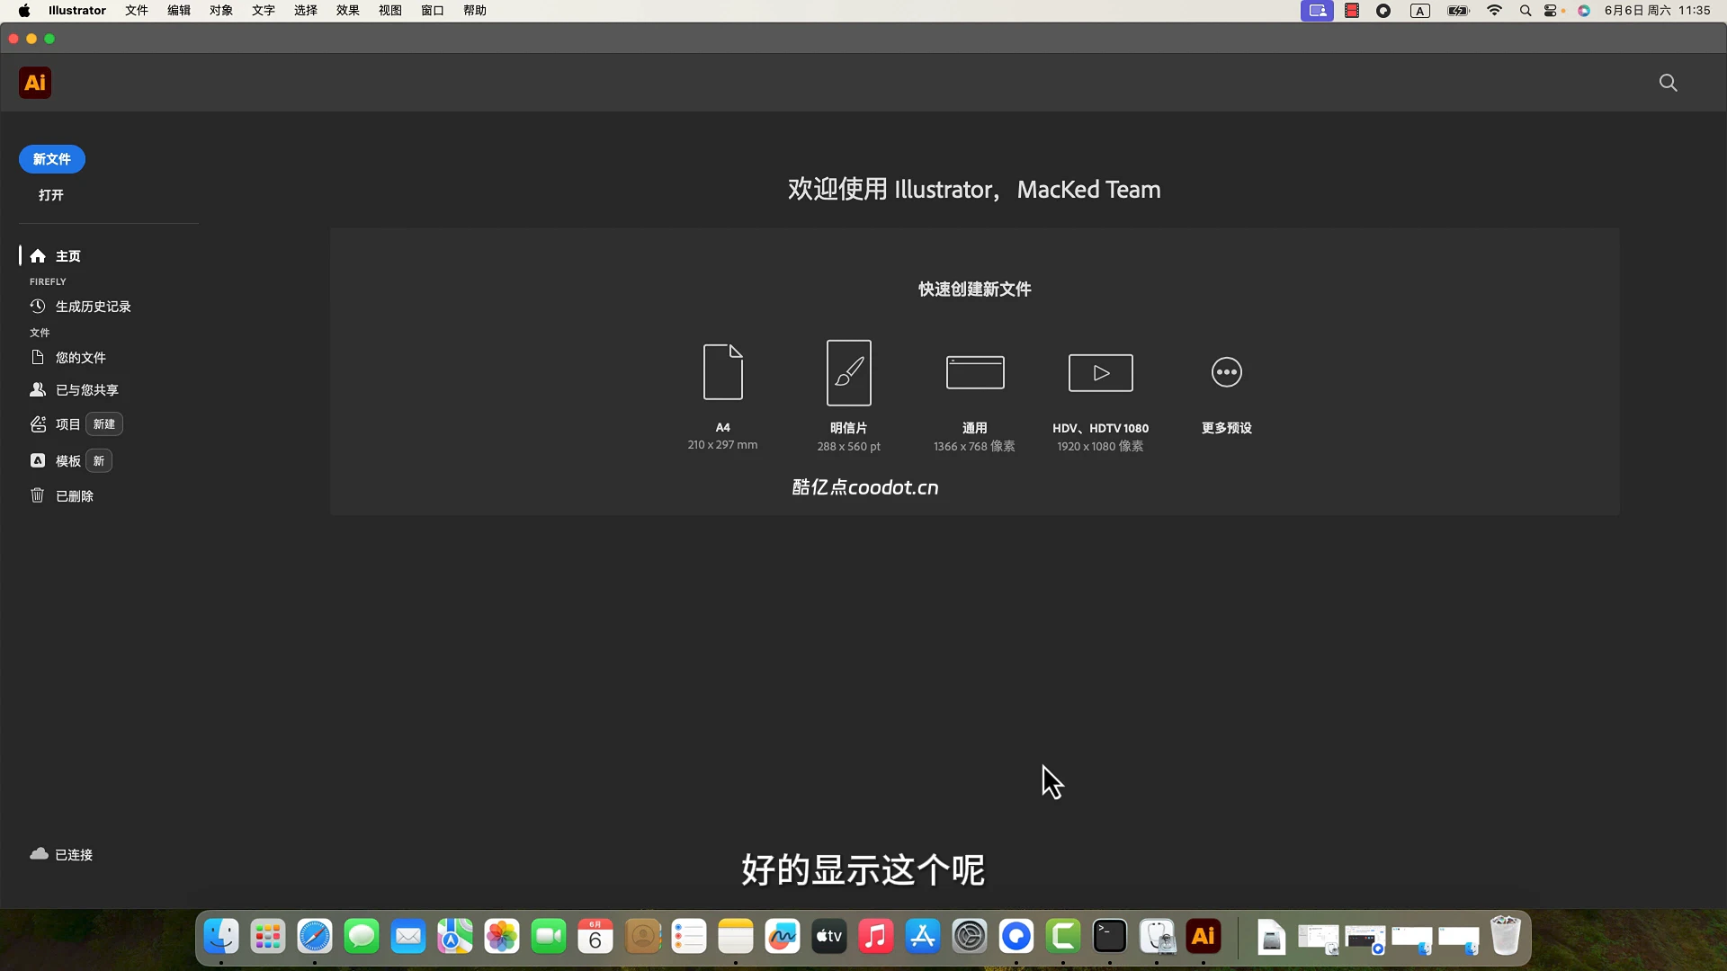Open the Trash in the dock
Viewport: 1727px width, 971px height.
[1506, 937]
